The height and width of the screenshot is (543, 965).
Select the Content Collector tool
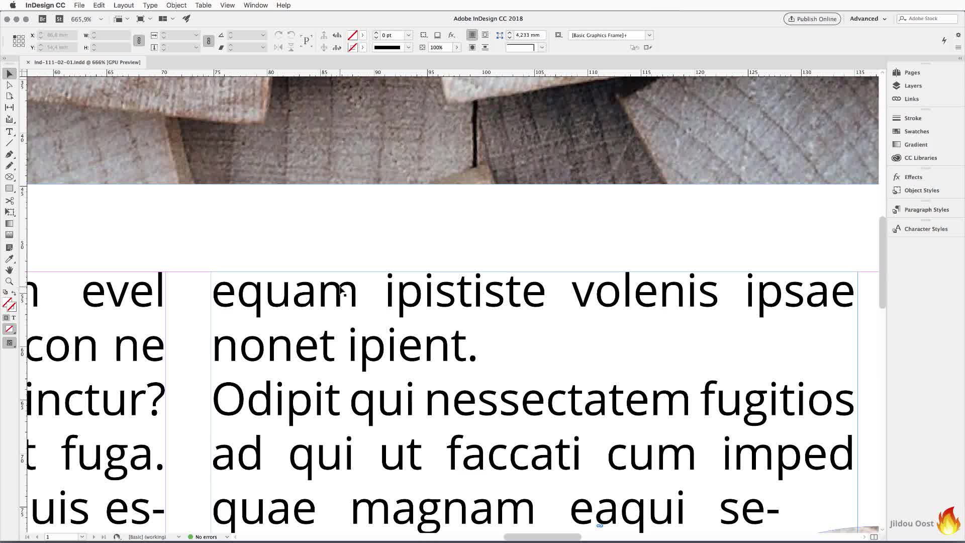click(9, 119)
